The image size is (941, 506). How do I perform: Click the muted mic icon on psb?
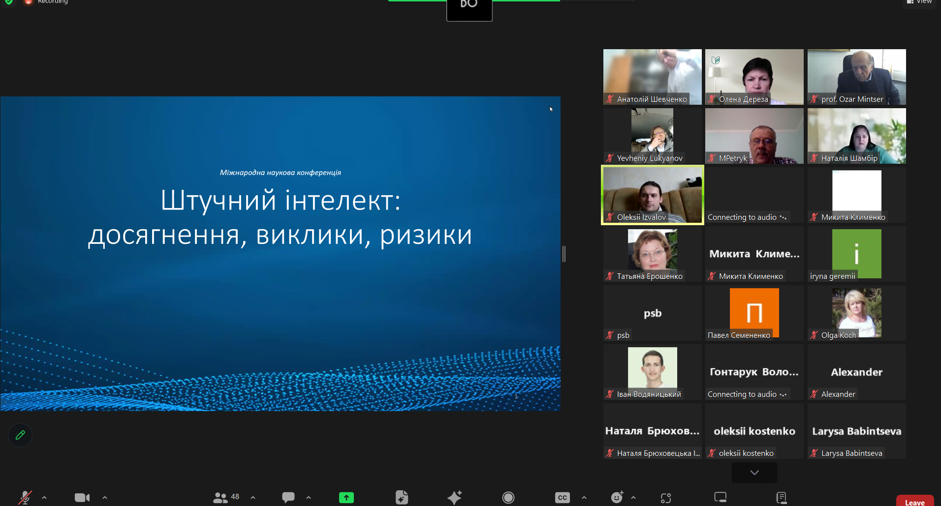click(x=610, y=335)
